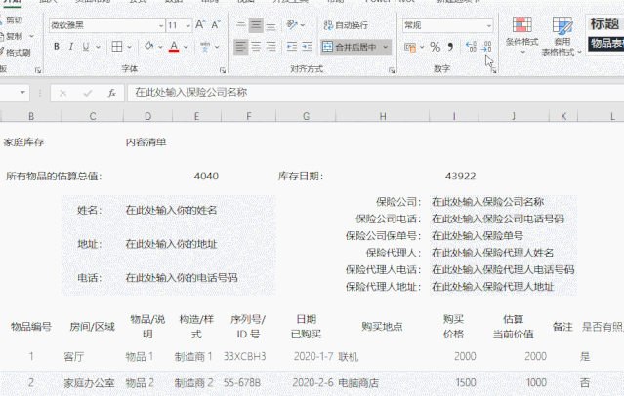Click the percent style icon

click(436, 46)
